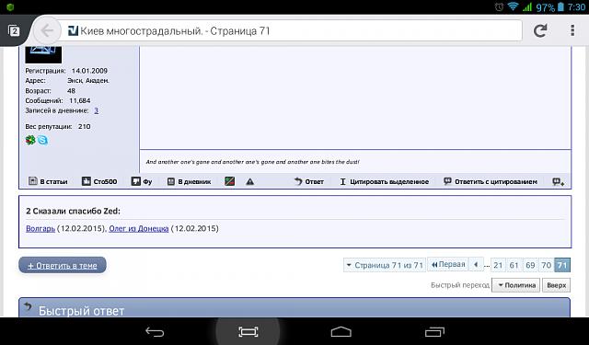Select message count 11,684
The width and height of the screenshot is (589, 345).
(x=80, y=100)
